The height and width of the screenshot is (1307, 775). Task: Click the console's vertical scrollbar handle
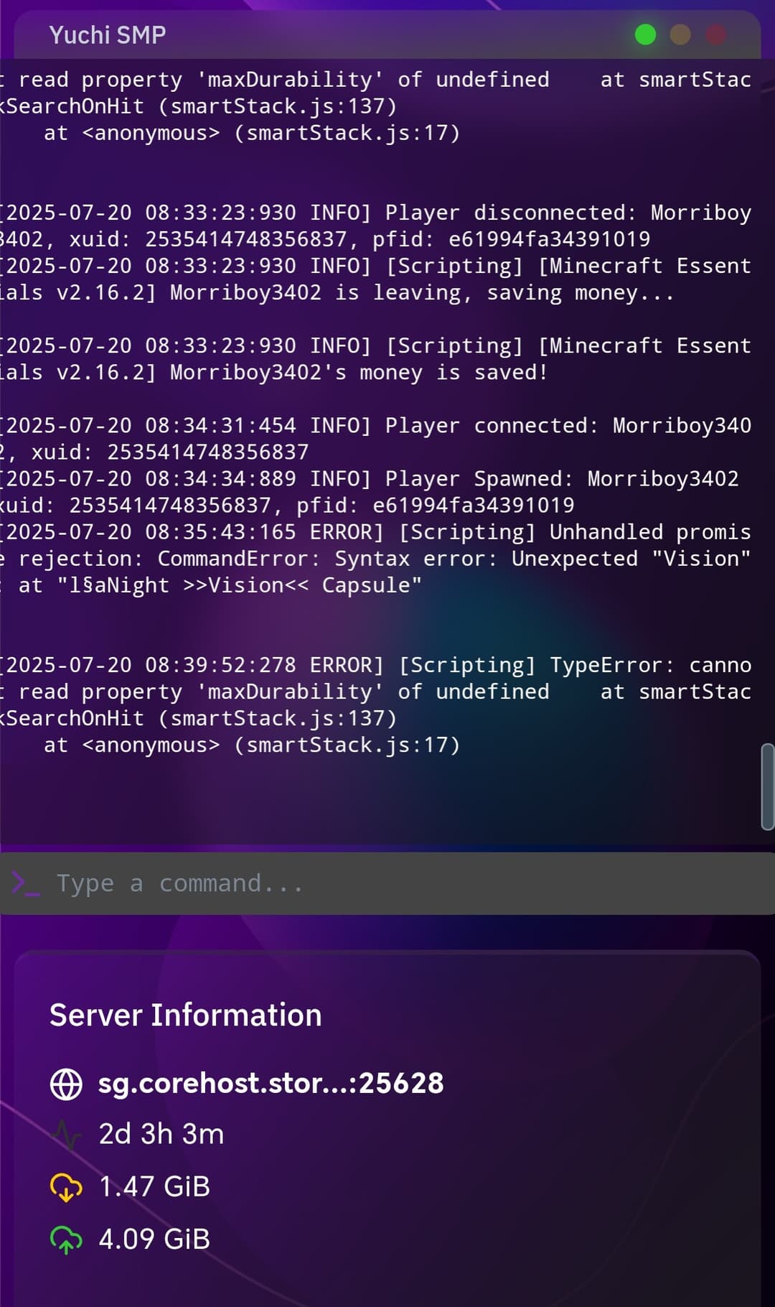[x=767, y=787]
